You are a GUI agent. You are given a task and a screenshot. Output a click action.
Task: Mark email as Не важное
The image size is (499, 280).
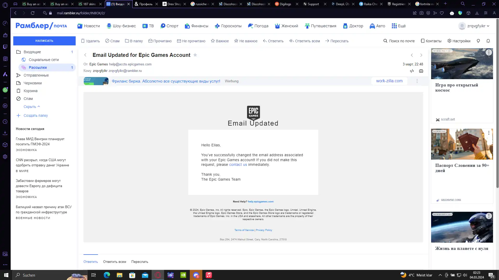click(x=246, y=41)
